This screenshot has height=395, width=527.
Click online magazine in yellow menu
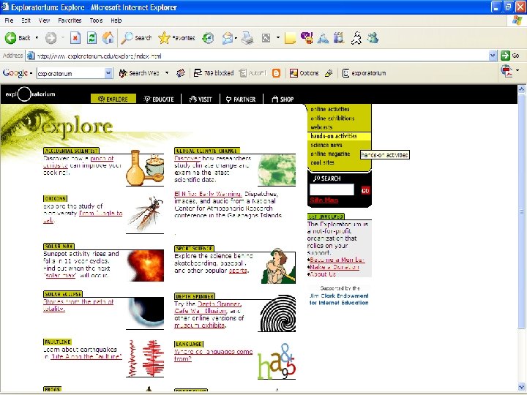(330, 154)
